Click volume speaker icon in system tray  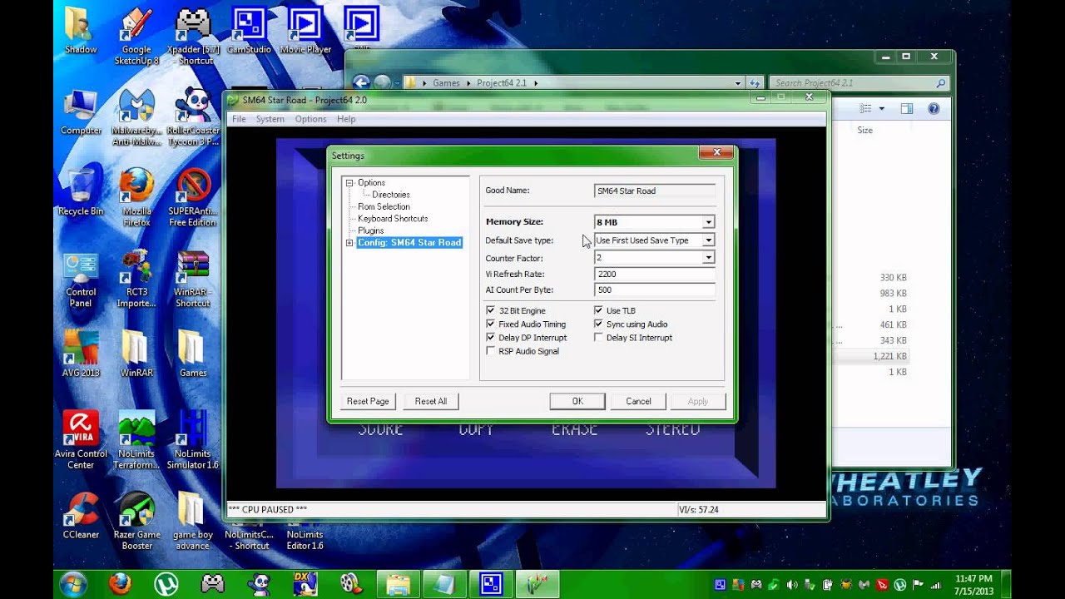tap(792, 584)
